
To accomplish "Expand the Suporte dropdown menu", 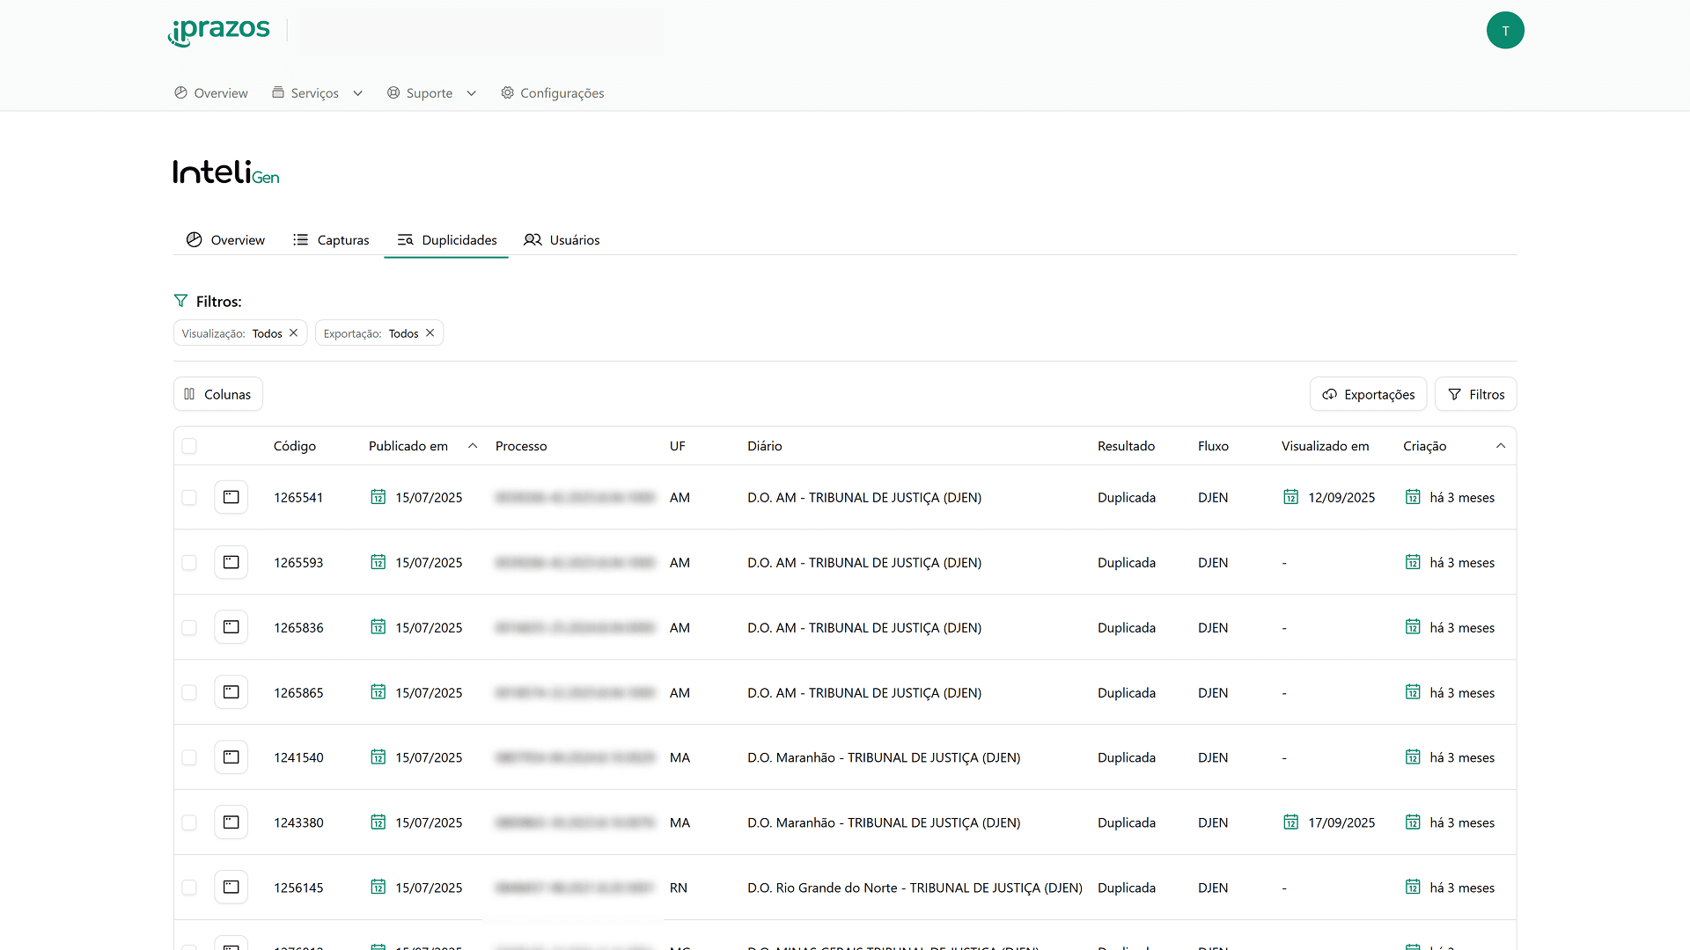I will [x=431, y=93].
